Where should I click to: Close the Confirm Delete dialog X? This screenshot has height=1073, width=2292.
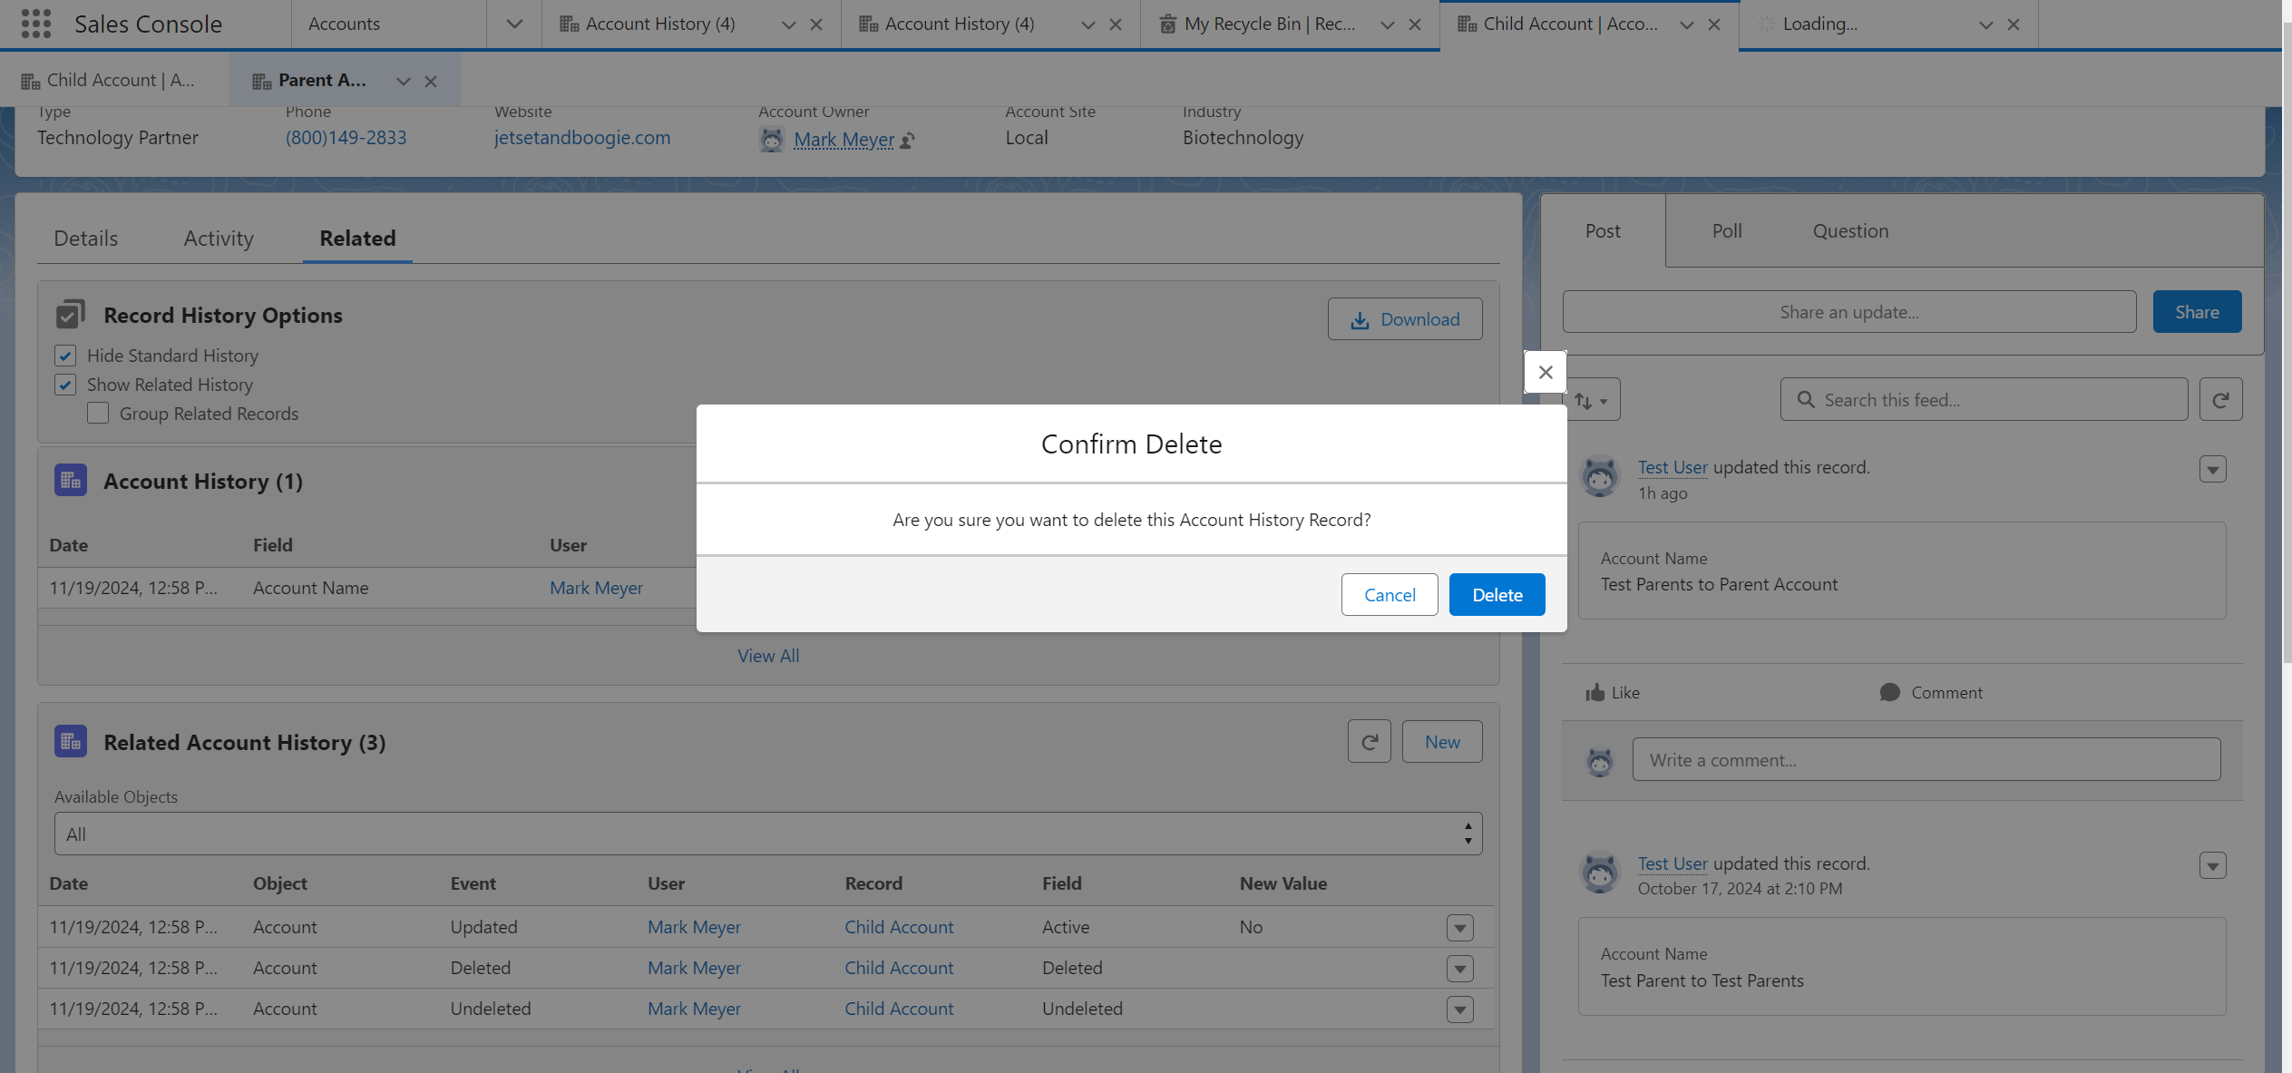tap(1546, 372)
